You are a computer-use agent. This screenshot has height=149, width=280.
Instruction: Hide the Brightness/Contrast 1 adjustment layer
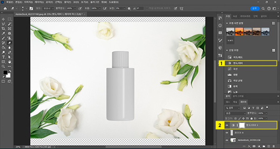tap(227, 125)
